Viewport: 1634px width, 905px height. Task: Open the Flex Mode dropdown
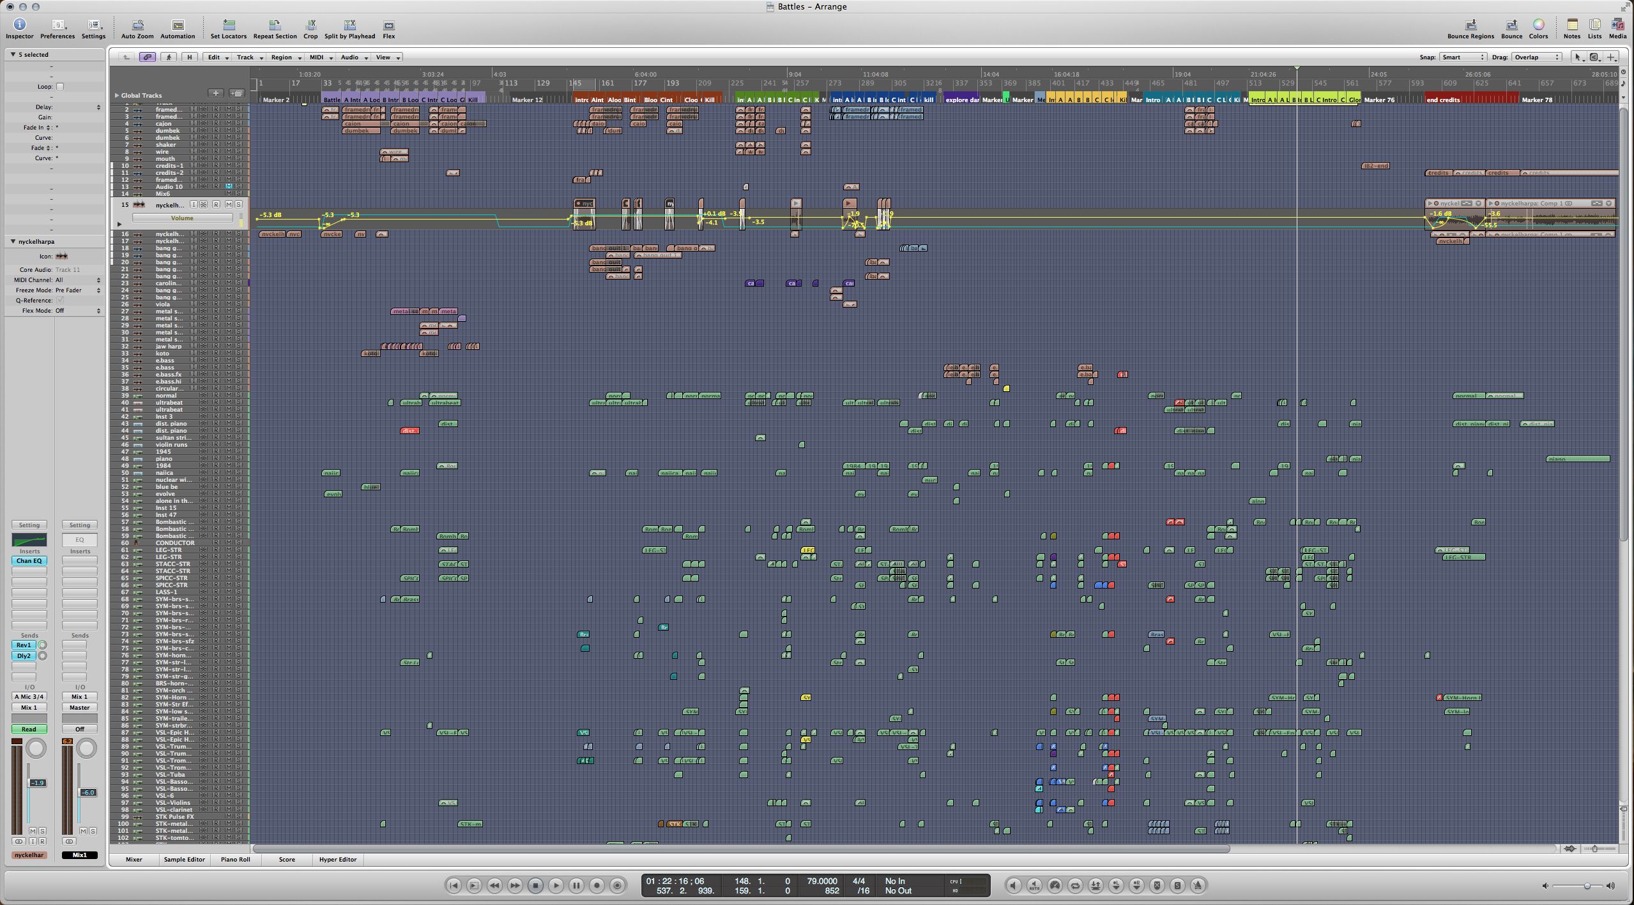(78, 311)
